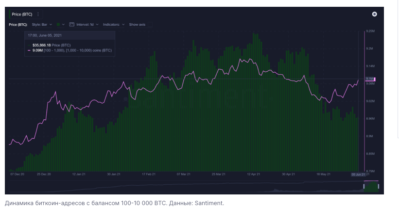Click the left handle of the range brush
The image size is (399, 208).
pos(364,186)
